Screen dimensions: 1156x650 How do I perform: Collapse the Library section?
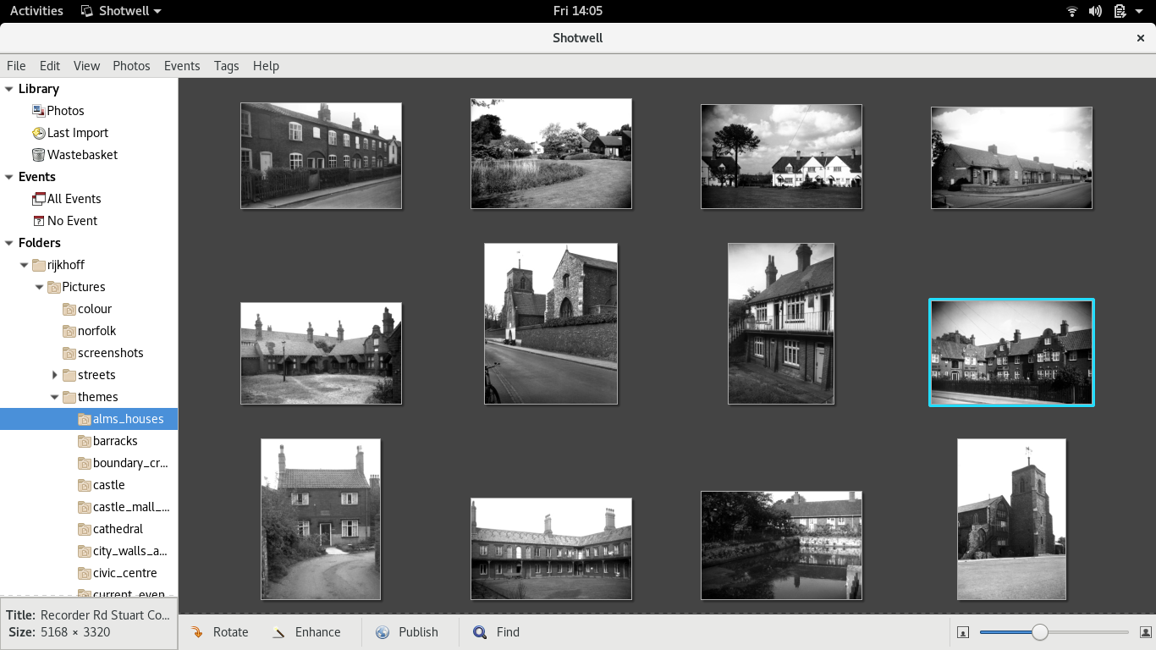coord(9,89)
